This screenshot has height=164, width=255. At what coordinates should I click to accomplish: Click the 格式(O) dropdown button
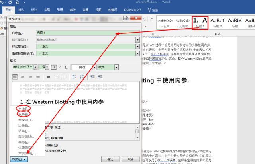tap(19, 160)
